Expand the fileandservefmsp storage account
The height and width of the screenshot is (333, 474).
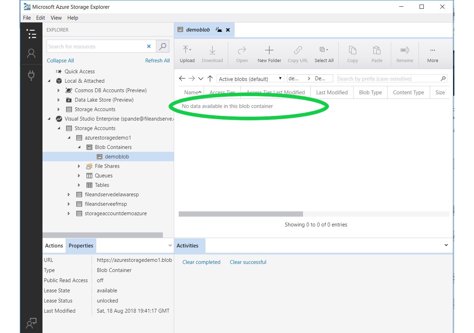click(x=69, y=204)
